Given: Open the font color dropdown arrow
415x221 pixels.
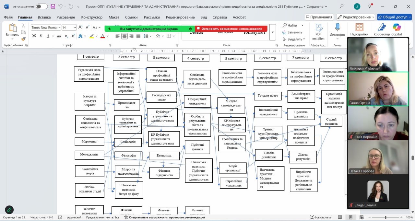Looking at the screenshot, I should 108,36.
